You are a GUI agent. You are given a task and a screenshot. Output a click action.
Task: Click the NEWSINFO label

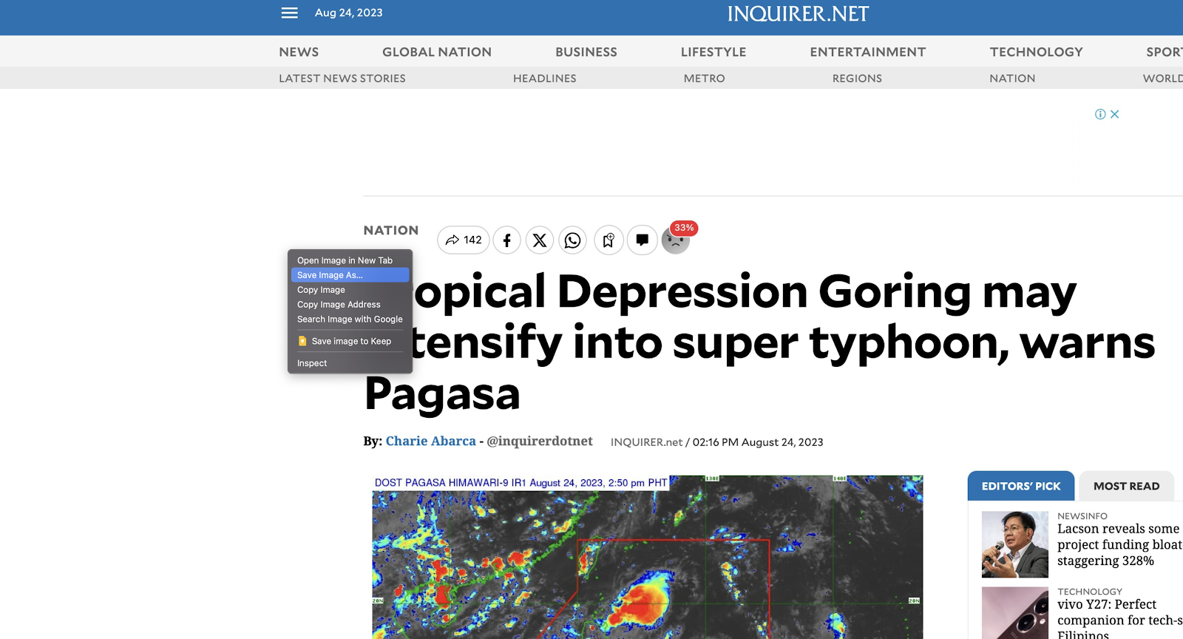click(x=1082, y=516)
